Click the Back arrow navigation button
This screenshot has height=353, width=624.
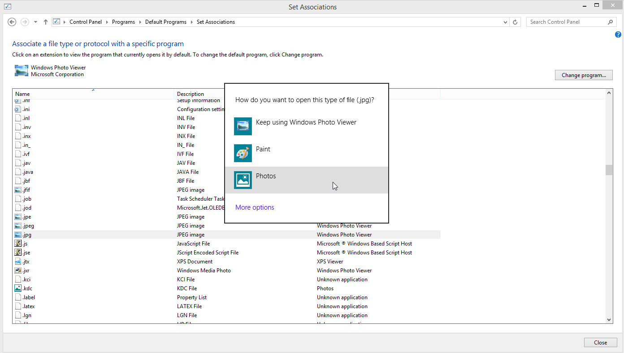[12, 22]
